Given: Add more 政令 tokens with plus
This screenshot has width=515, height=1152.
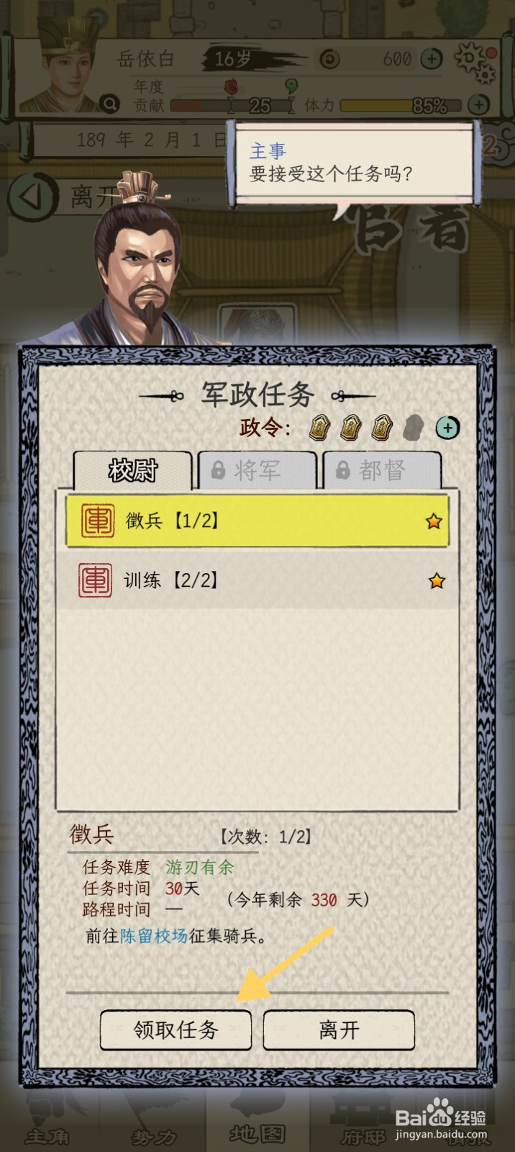Looking at the screenshot, I should pos(447,428).
